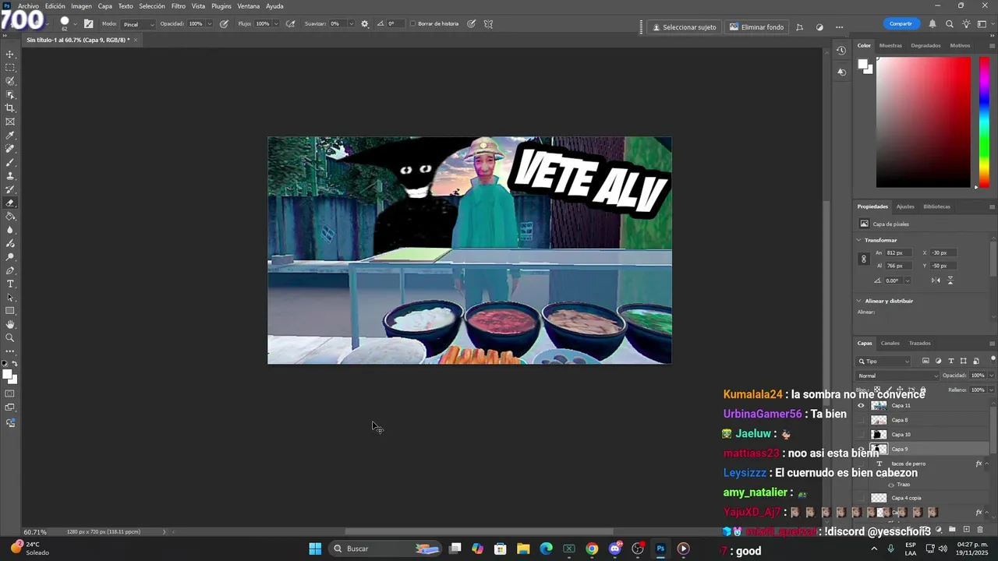Open the Opacidad value dropdown in options bar
Image resolution: width=998 pixels, height=561 pixels.
tap(210, 24)
